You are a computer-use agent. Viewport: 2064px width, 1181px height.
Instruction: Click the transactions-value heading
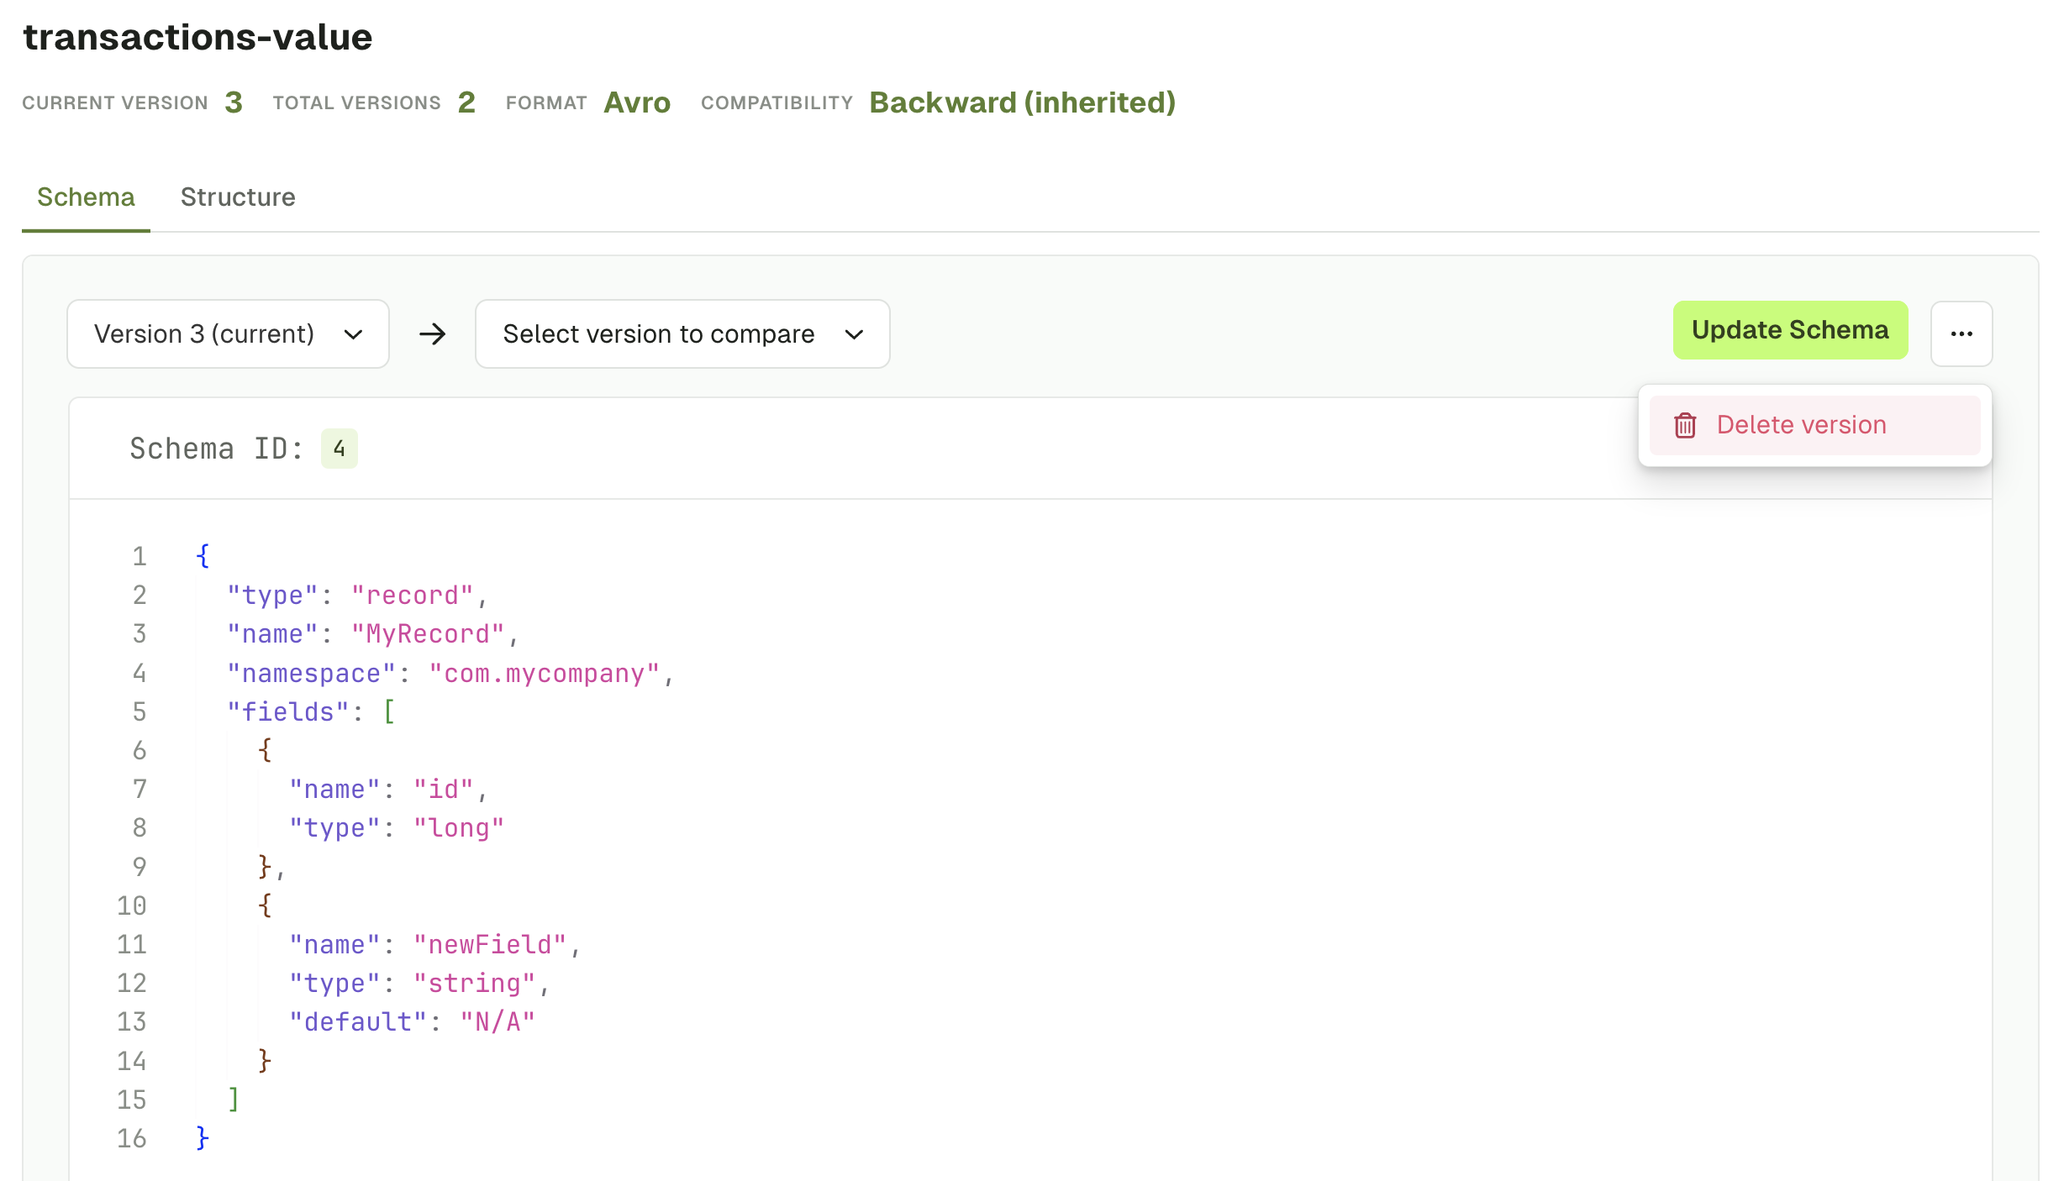[197, 38]
